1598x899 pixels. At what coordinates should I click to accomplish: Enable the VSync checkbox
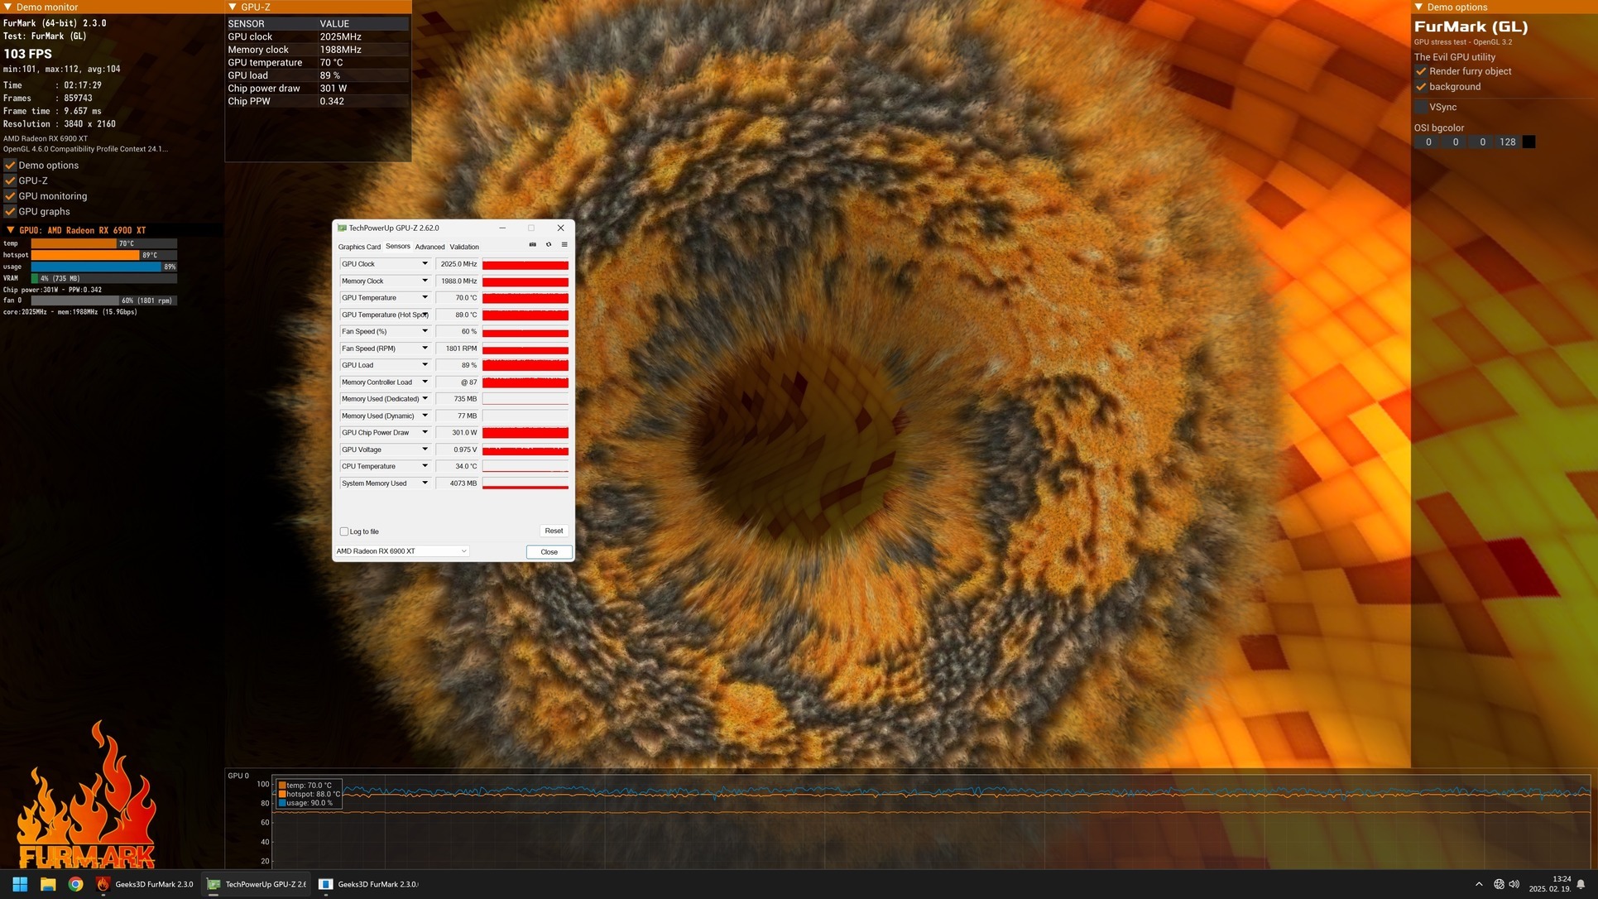coord(1421,107)
